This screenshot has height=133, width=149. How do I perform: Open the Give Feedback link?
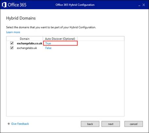click(20, 124)
